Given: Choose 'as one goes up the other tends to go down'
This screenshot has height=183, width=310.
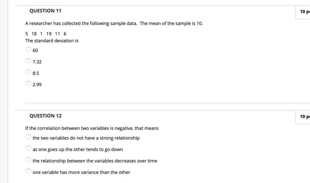Looking at the screenshot, I should point(28,148).
